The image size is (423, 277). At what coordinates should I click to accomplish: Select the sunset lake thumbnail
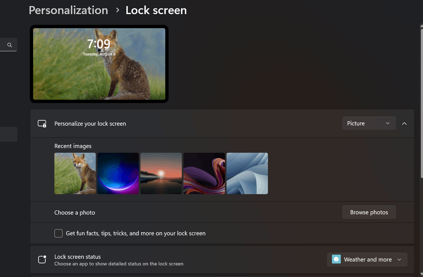pyautogui.click(x=161, y=173)
